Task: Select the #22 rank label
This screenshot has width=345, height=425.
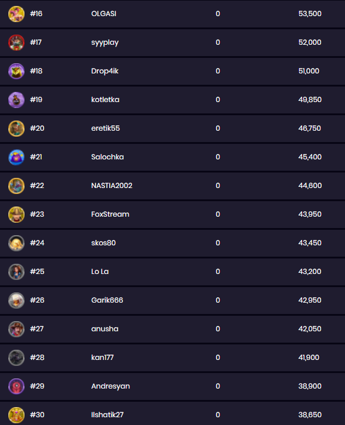Action: (37, 186)
